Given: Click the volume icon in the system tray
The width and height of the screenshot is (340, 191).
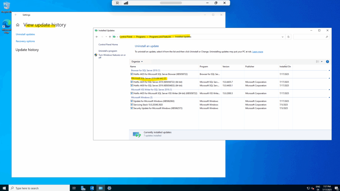Looking at the screenshot, I should (x=312, y=188).
